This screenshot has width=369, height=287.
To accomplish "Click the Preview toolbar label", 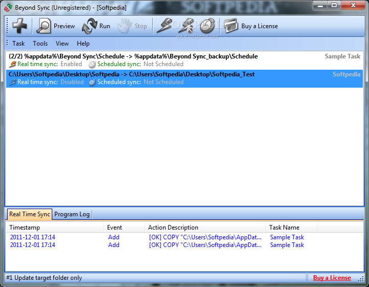I will [x=64, y=26].
